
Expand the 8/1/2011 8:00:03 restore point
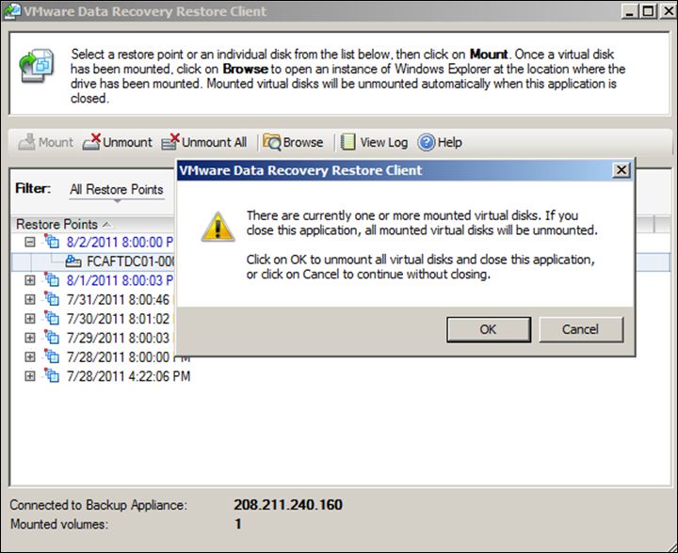pos(30,280)
